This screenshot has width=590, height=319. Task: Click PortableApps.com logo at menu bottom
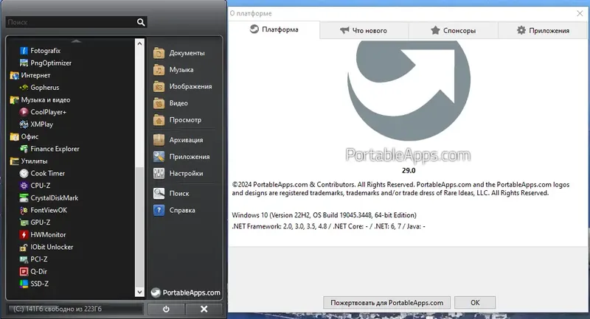(186, 292)
